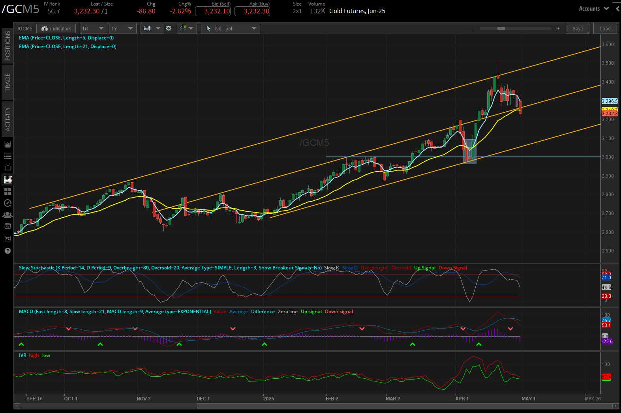Open the four-tile layout sidebar icon
Image resolution: width=621 pixels, height=413 pixels.
(8, 191)
